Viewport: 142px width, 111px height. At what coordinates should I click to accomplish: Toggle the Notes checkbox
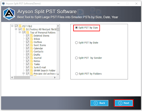(28, 61)
